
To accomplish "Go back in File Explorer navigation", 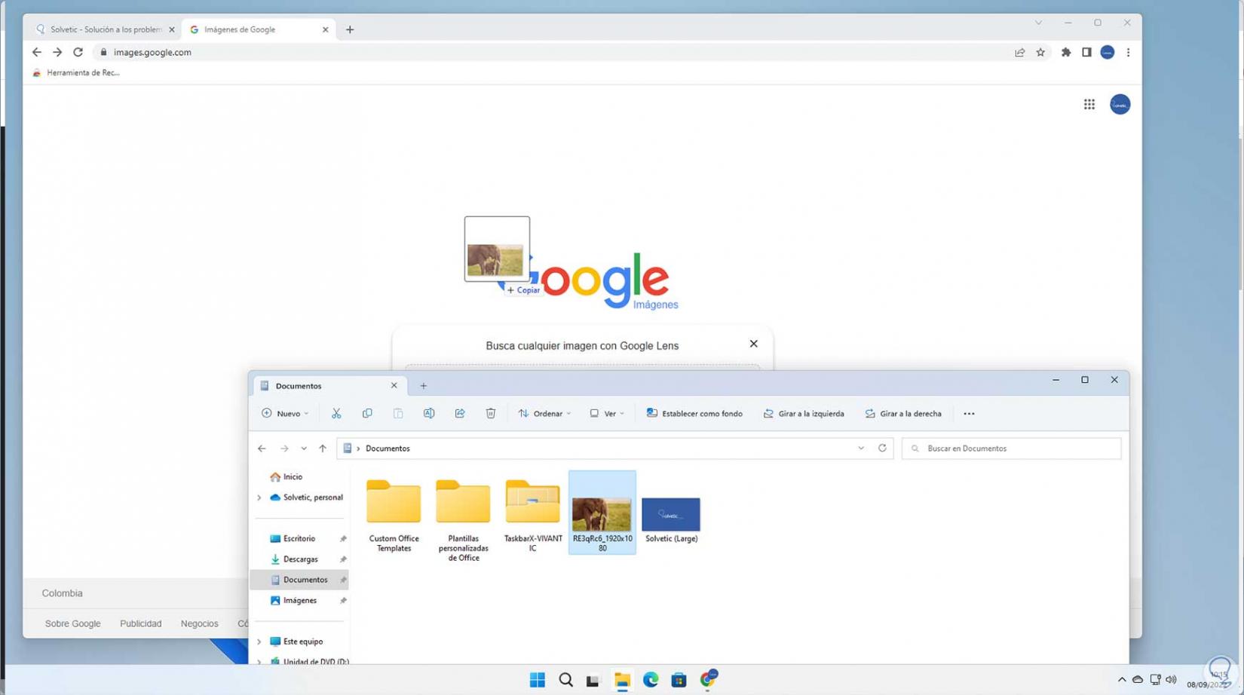I will [262, 449].
